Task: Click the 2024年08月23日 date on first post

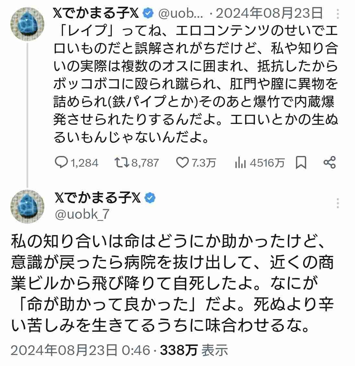Action: pos(269,14)
